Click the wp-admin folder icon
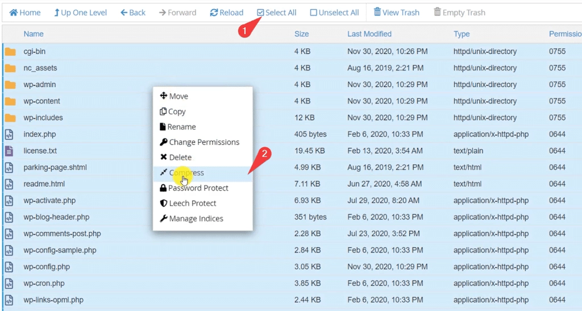Viewport: 582px width, 311px height. (10, 85)
